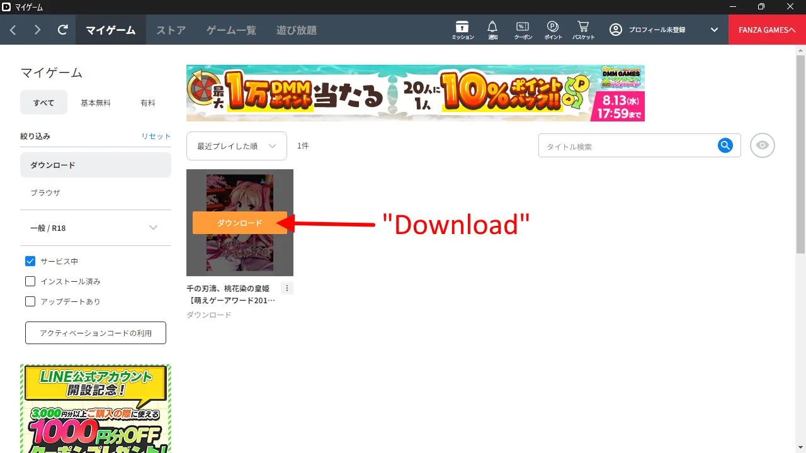Open the DMM points campaign banner
This screenshot has height=453, width=806.
coord(416,93)
